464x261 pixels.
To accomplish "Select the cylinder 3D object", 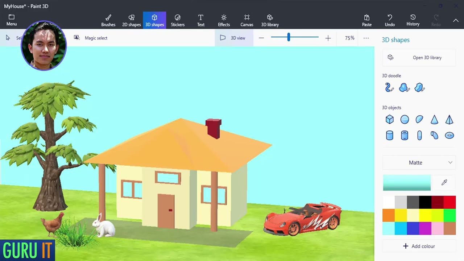I will click(x=390, y=135).
